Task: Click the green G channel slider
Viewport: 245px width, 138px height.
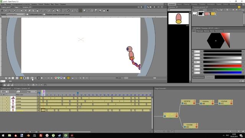Action: (222, 69)
